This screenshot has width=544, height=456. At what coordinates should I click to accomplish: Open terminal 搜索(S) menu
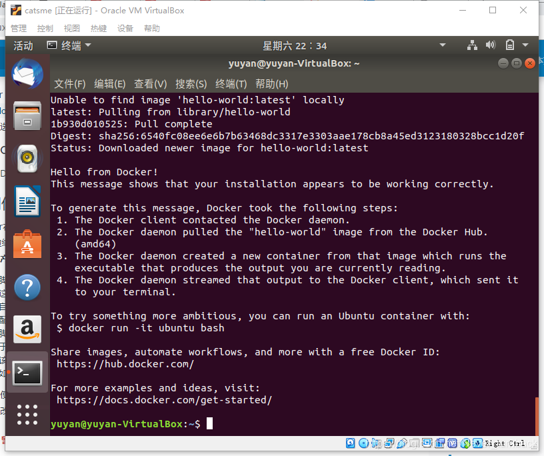tap(191, 84)
